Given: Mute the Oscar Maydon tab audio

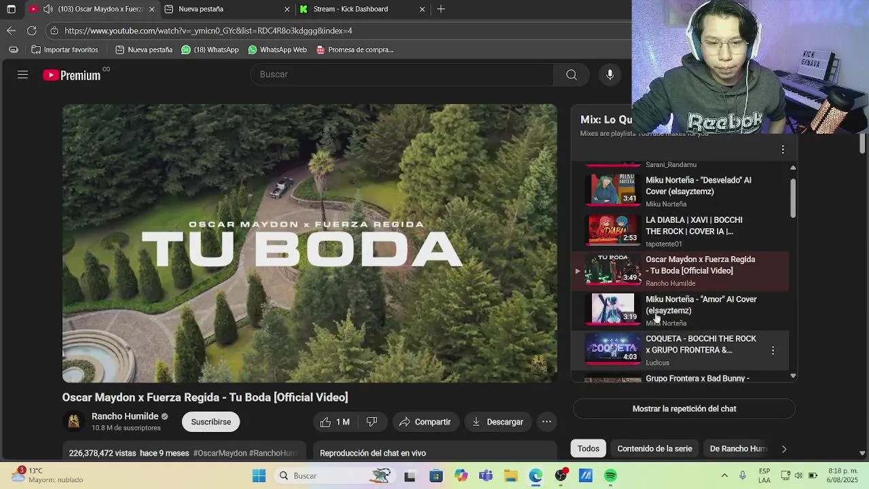Looking at the screenshot, I should tap(48, 9).
